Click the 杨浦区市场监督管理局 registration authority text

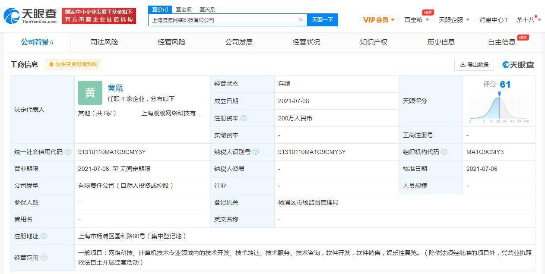pyautogui.click(x=308, y=202)
